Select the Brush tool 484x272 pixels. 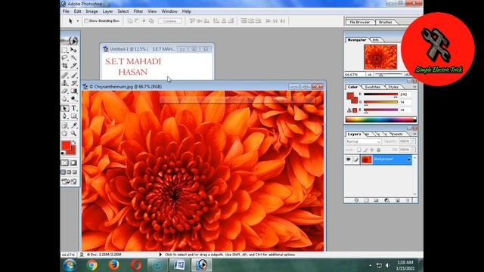[x=73, y=75]
